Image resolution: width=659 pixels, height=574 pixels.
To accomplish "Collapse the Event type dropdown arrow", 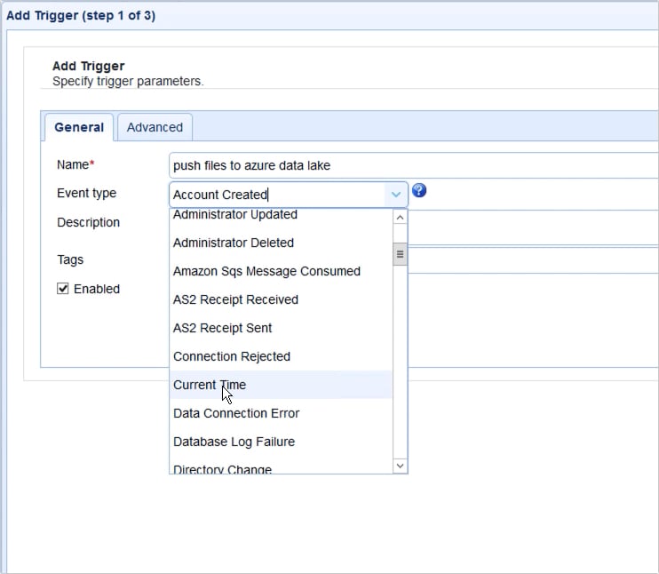I will [394, 195].
